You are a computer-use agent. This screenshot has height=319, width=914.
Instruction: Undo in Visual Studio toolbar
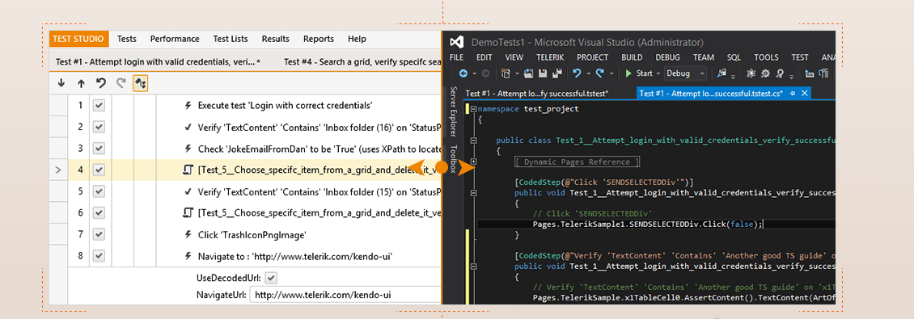click(577, 73)
